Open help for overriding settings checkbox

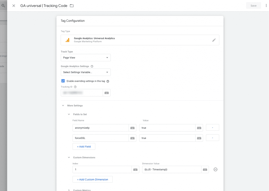coord(108,81)
